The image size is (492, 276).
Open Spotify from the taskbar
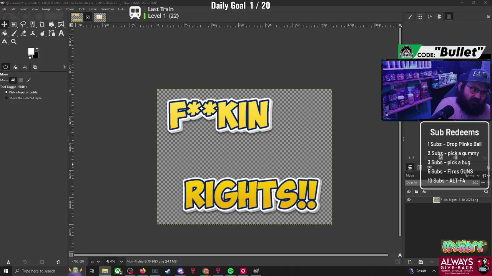point(231,271)
